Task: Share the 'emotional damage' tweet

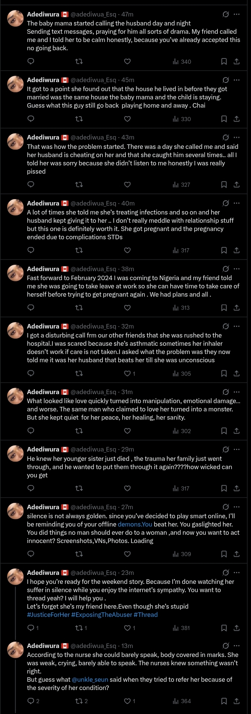Action: pos(236,431)
